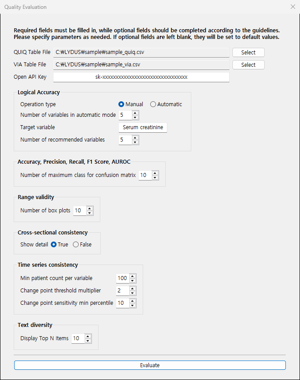Click the Quality Evaluation window title
300x380 pixels.
[26, 7]
